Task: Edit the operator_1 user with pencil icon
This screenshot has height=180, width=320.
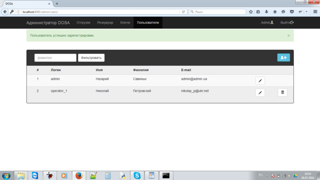Action: pyautogui.click(x=260, y=93)
